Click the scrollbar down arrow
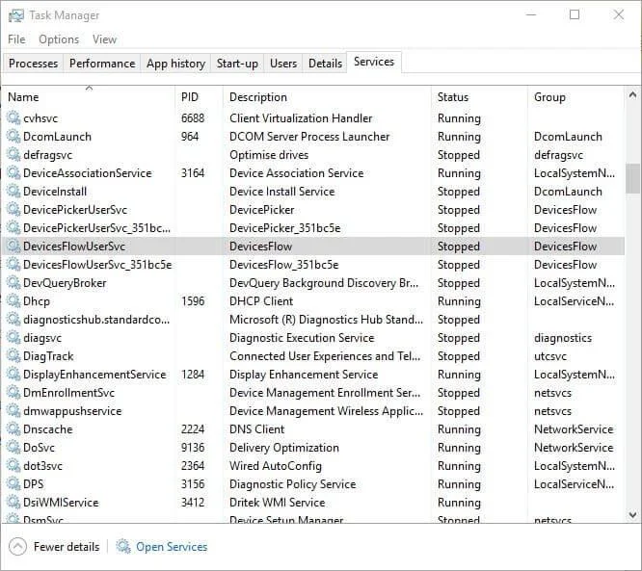Image resolution: width=642 pixels, height=571 pixels. (632, 514)
